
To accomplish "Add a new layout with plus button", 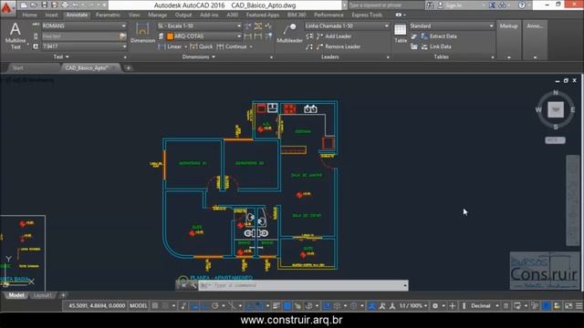I will [x=63, y=295].
